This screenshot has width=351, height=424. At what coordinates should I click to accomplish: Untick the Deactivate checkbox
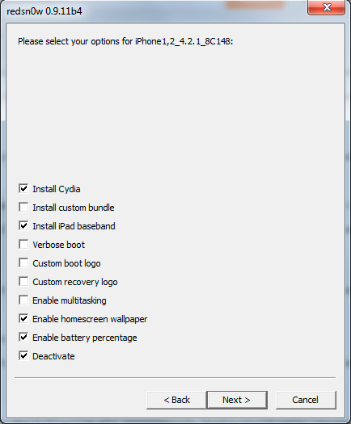pyautogui.click(x=23, y=356)
